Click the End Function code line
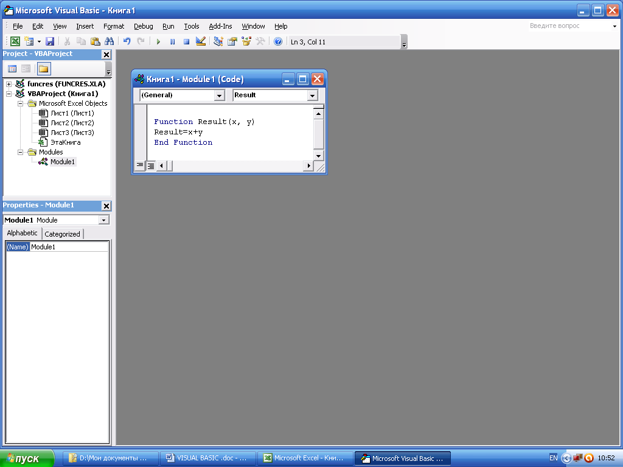This screenshot has width=623, height=467. click(x=183, y=142)
